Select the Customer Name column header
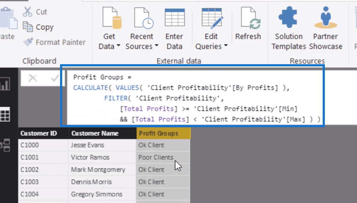Screen dimensions: 357x203 tap(102, 133)
